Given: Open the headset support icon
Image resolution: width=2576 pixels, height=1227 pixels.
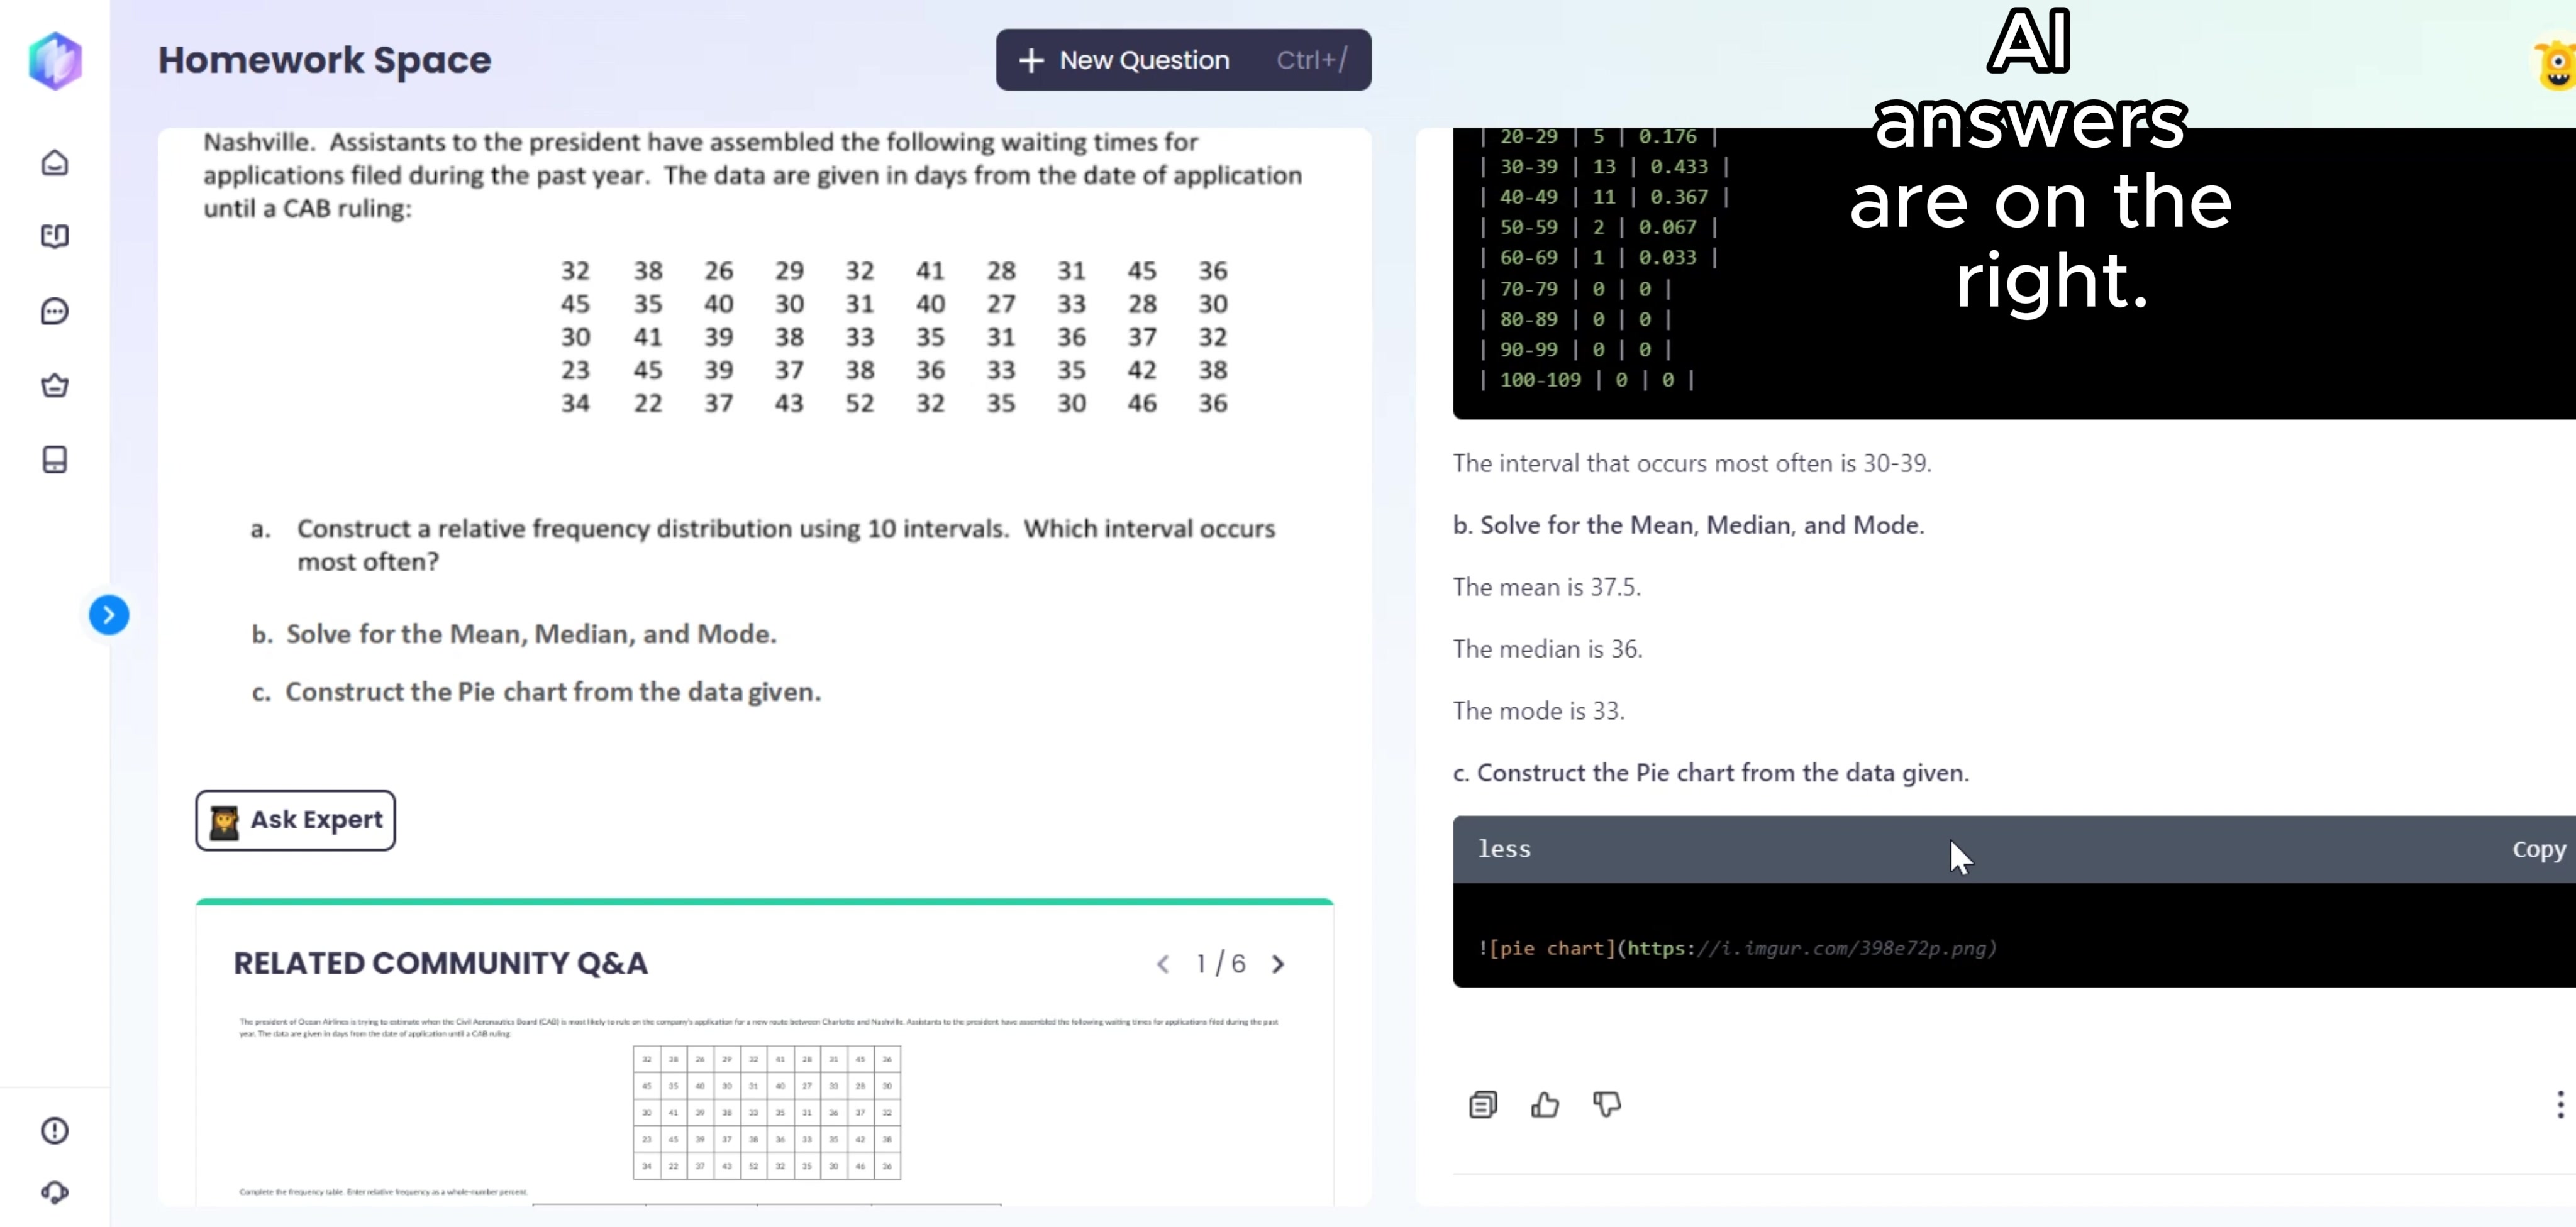Looking at the screenshot, I should (x=55, y=1192).
